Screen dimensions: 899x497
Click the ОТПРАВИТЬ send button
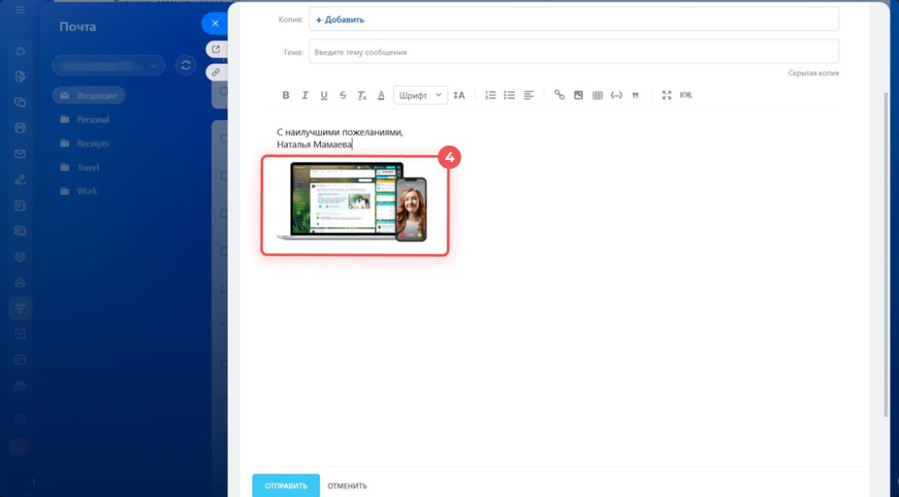(x=286, y=486)
